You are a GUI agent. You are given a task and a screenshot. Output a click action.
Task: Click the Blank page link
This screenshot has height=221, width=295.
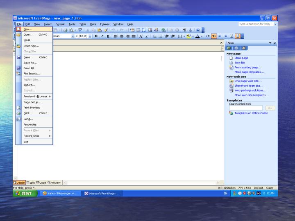(x=241, y=58)
